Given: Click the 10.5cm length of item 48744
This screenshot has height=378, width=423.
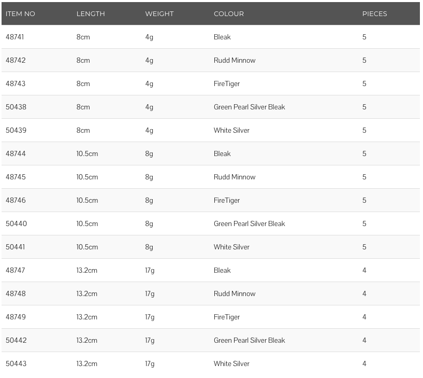Looking at the screenshot, I should tap(87, 153).
